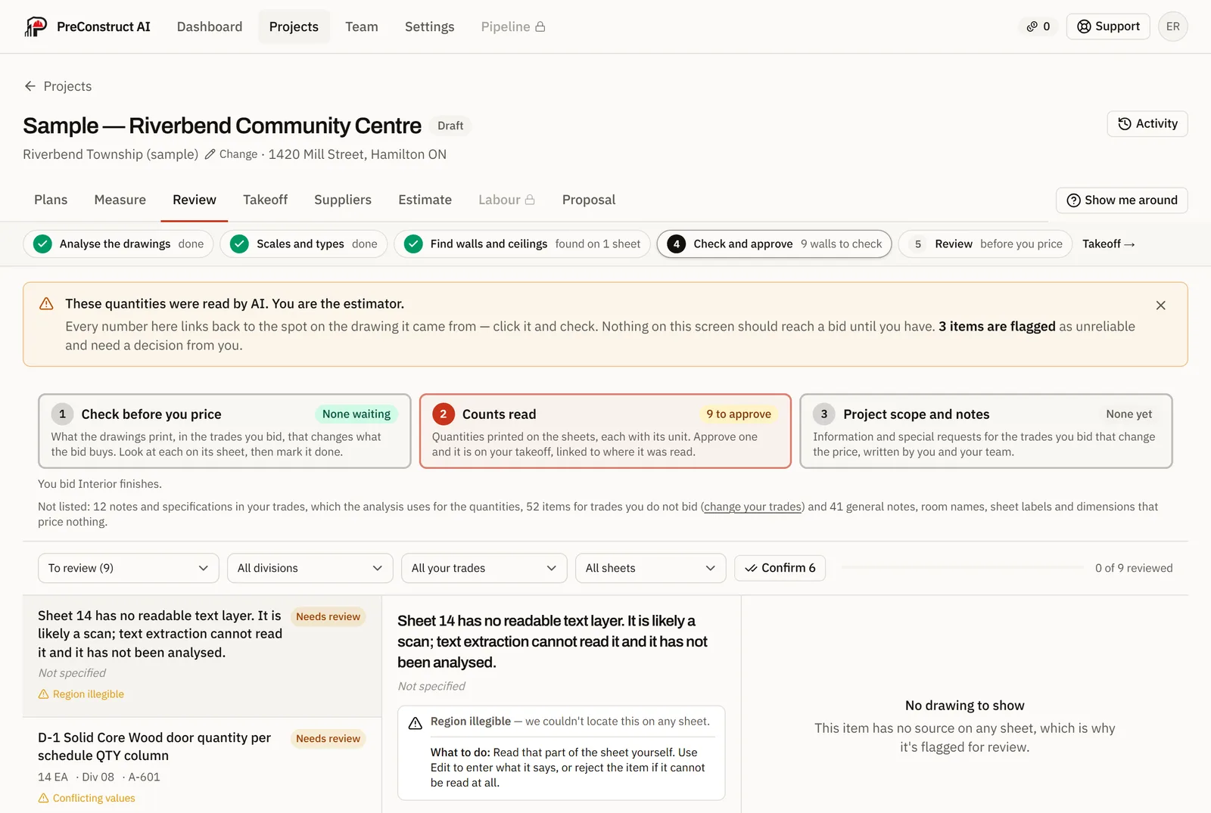Click the 0 of 9 reviewed progress bar

point(963,568)
